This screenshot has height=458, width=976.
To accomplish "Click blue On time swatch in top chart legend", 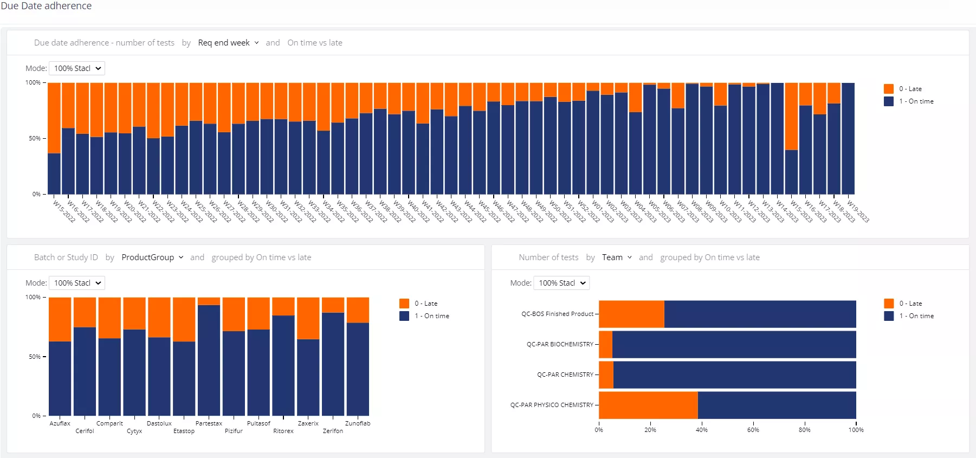I will pyautogui.click(x=889, y=101).
